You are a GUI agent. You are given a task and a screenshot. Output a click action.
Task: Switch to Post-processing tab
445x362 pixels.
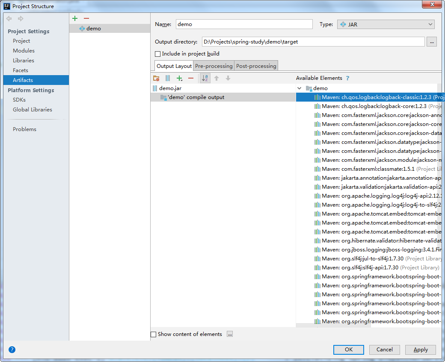coord(256,66)
